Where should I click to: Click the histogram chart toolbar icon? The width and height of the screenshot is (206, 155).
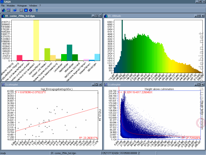point(4,10)
